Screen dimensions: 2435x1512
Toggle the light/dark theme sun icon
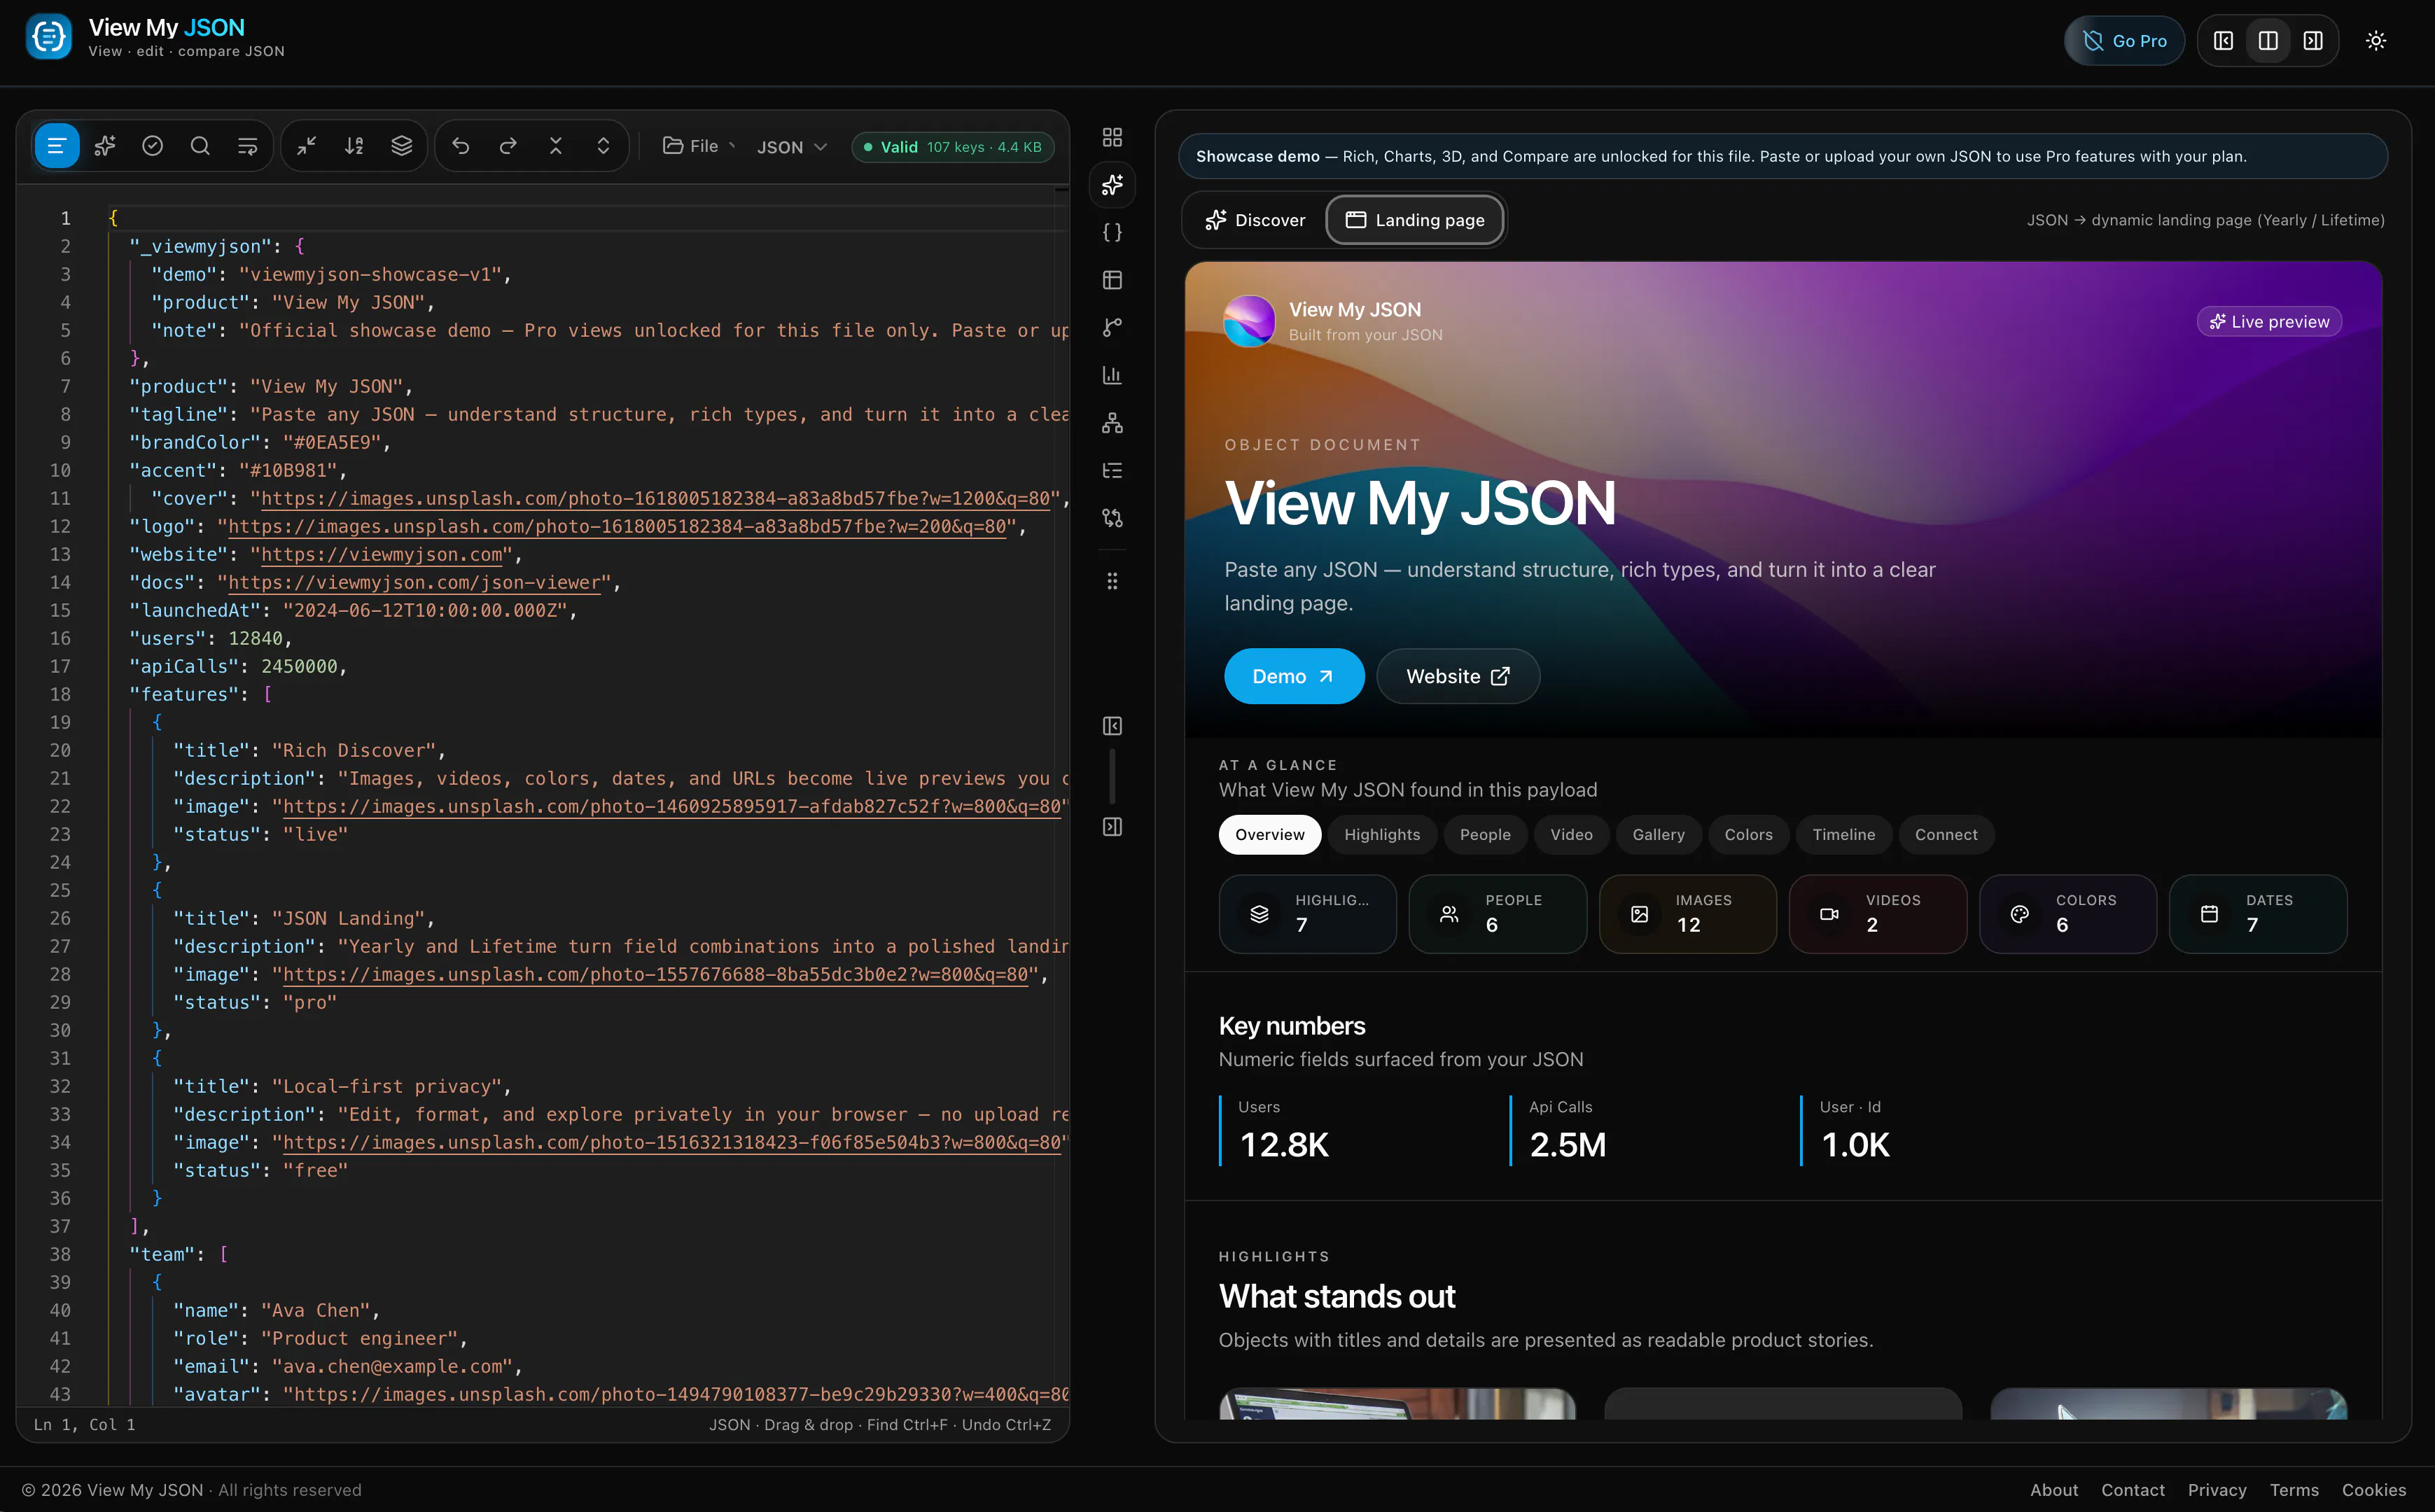pos(2376,41)
